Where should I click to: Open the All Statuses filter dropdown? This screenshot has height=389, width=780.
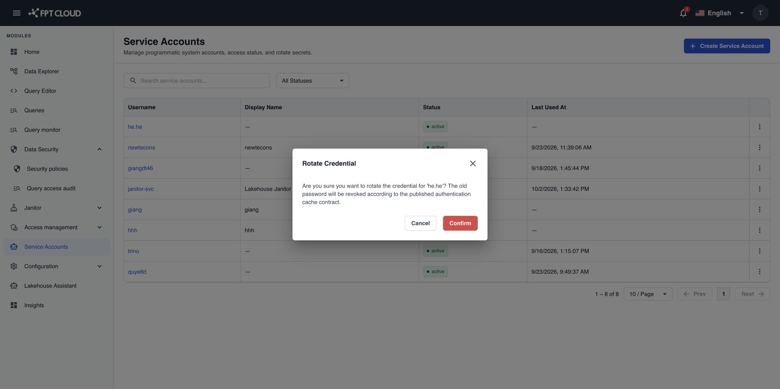point(312,81)
